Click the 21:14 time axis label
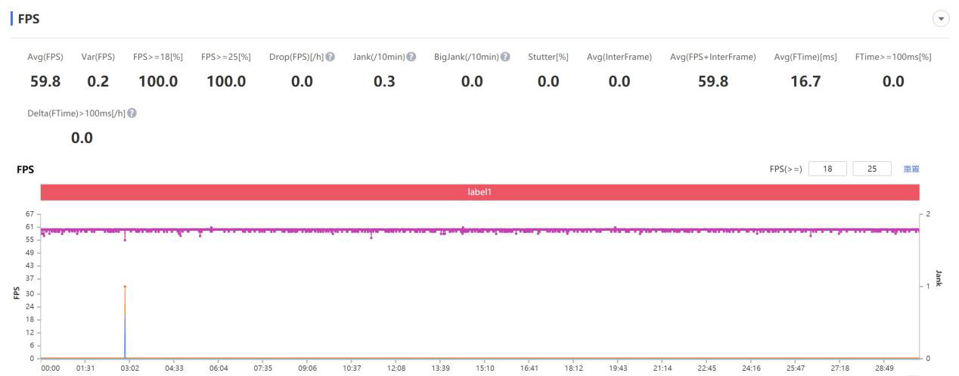Screen dimensions: 959x376 (x=663, y=368)
